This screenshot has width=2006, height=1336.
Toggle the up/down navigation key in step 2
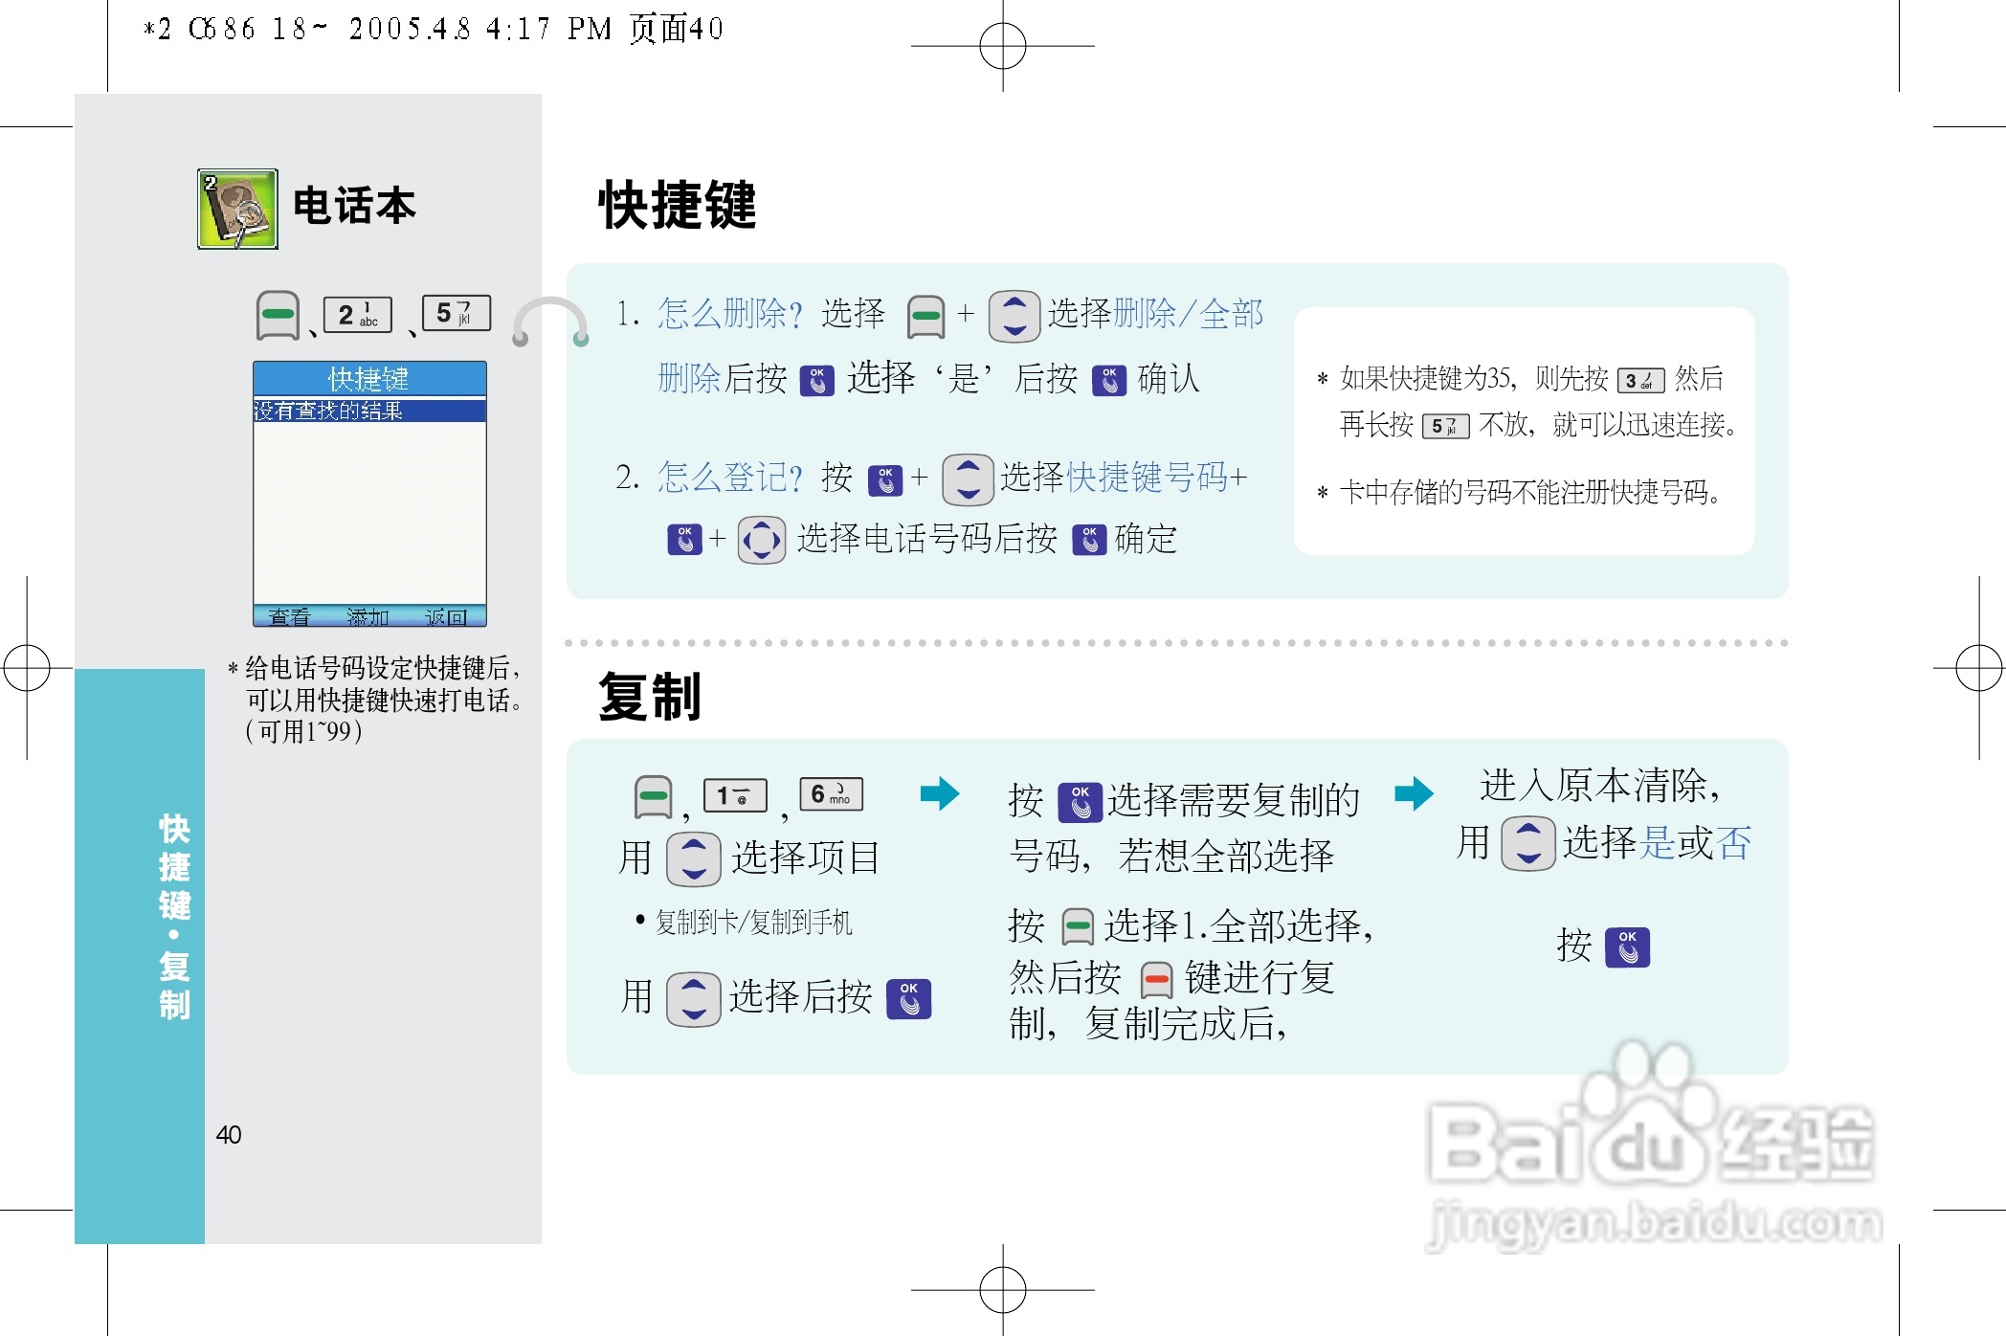[x=968, y=479]
